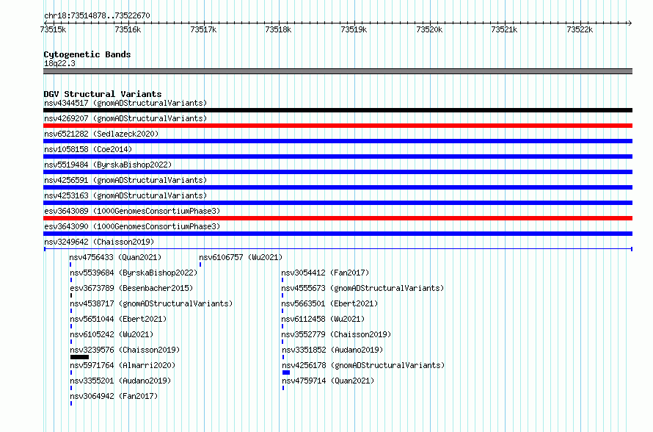653x432 pixels.
Task: Select the black nsv4344517 variant bar
Action: pyautogui.click(x=338, y=110)
